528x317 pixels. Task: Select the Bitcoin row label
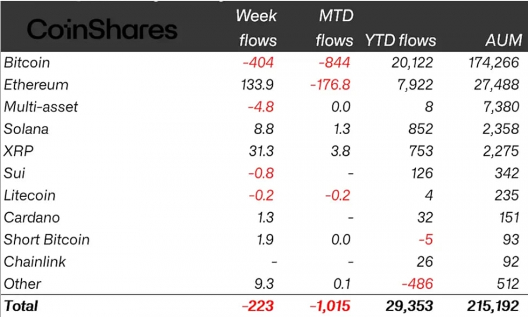pyautogui.click(x=27, y=63)
